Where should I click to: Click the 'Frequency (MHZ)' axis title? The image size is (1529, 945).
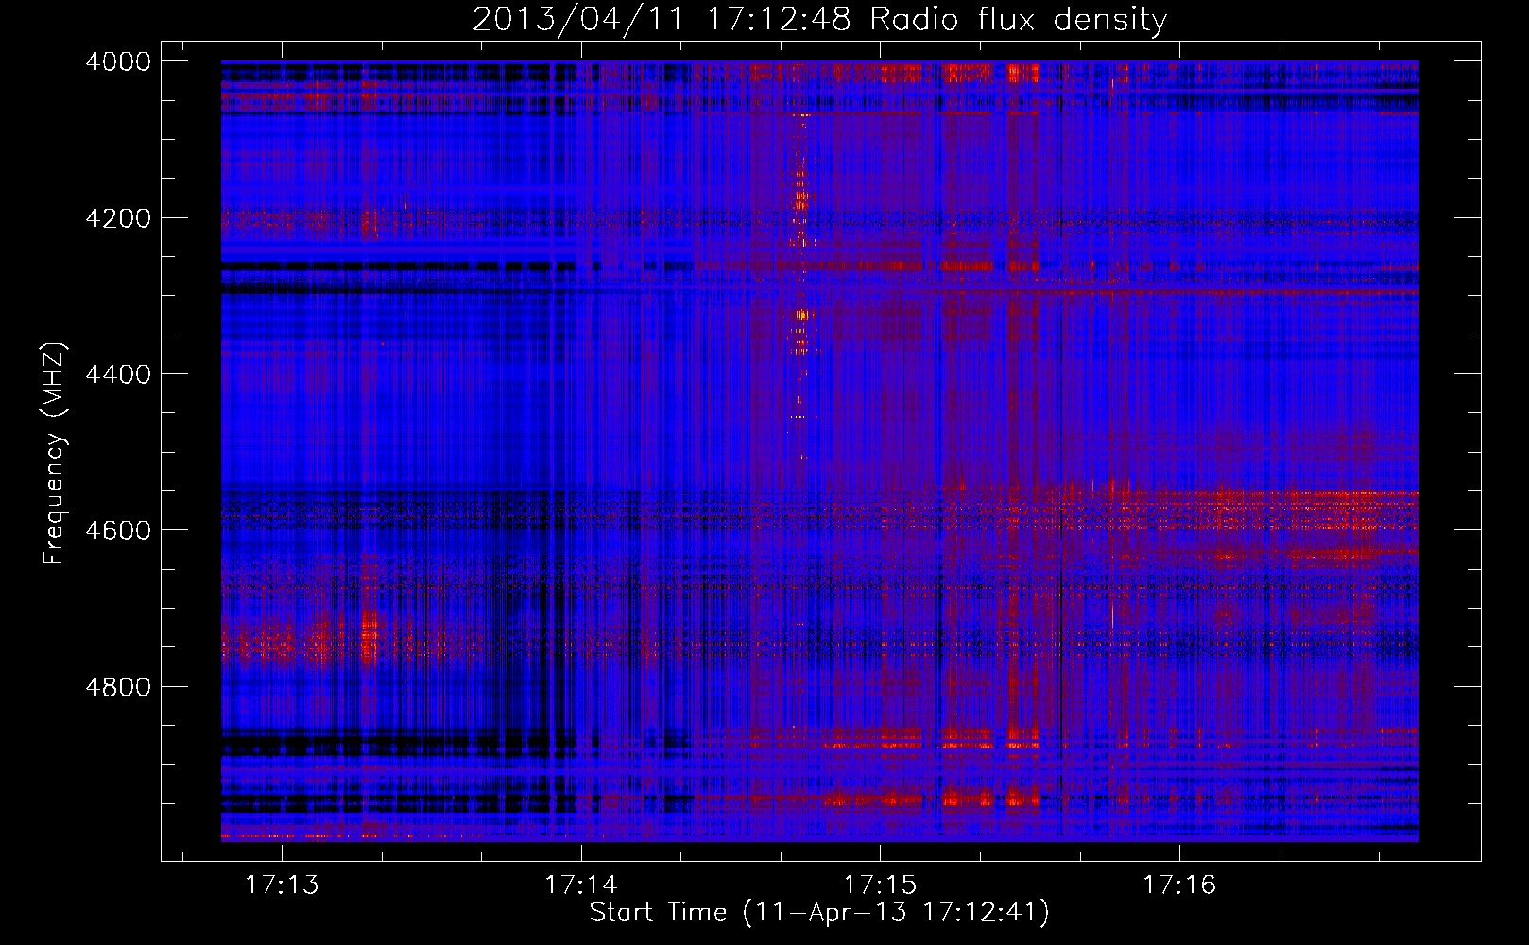point(55,454)
